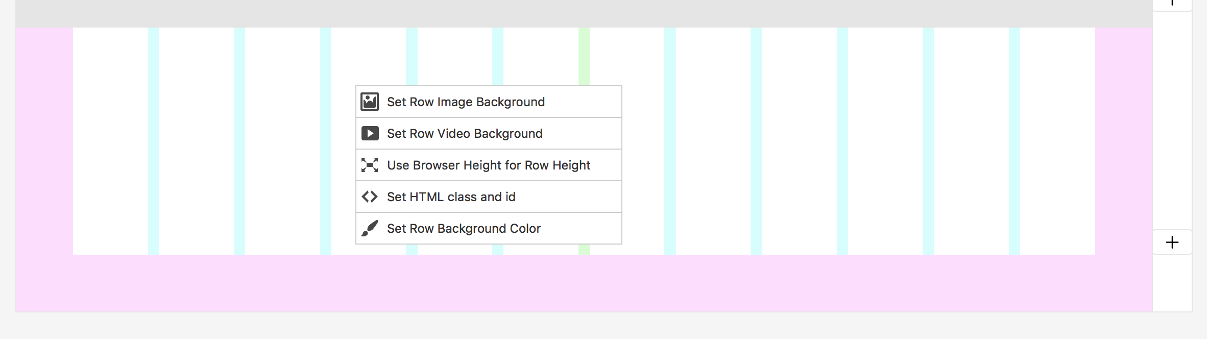The image size is (1207, 339).
Task: Choose Set Row Image Background
Action: coord(466,102)
